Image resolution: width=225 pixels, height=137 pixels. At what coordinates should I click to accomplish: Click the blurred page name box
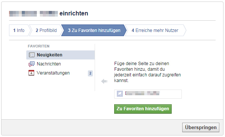pos(148,94)
